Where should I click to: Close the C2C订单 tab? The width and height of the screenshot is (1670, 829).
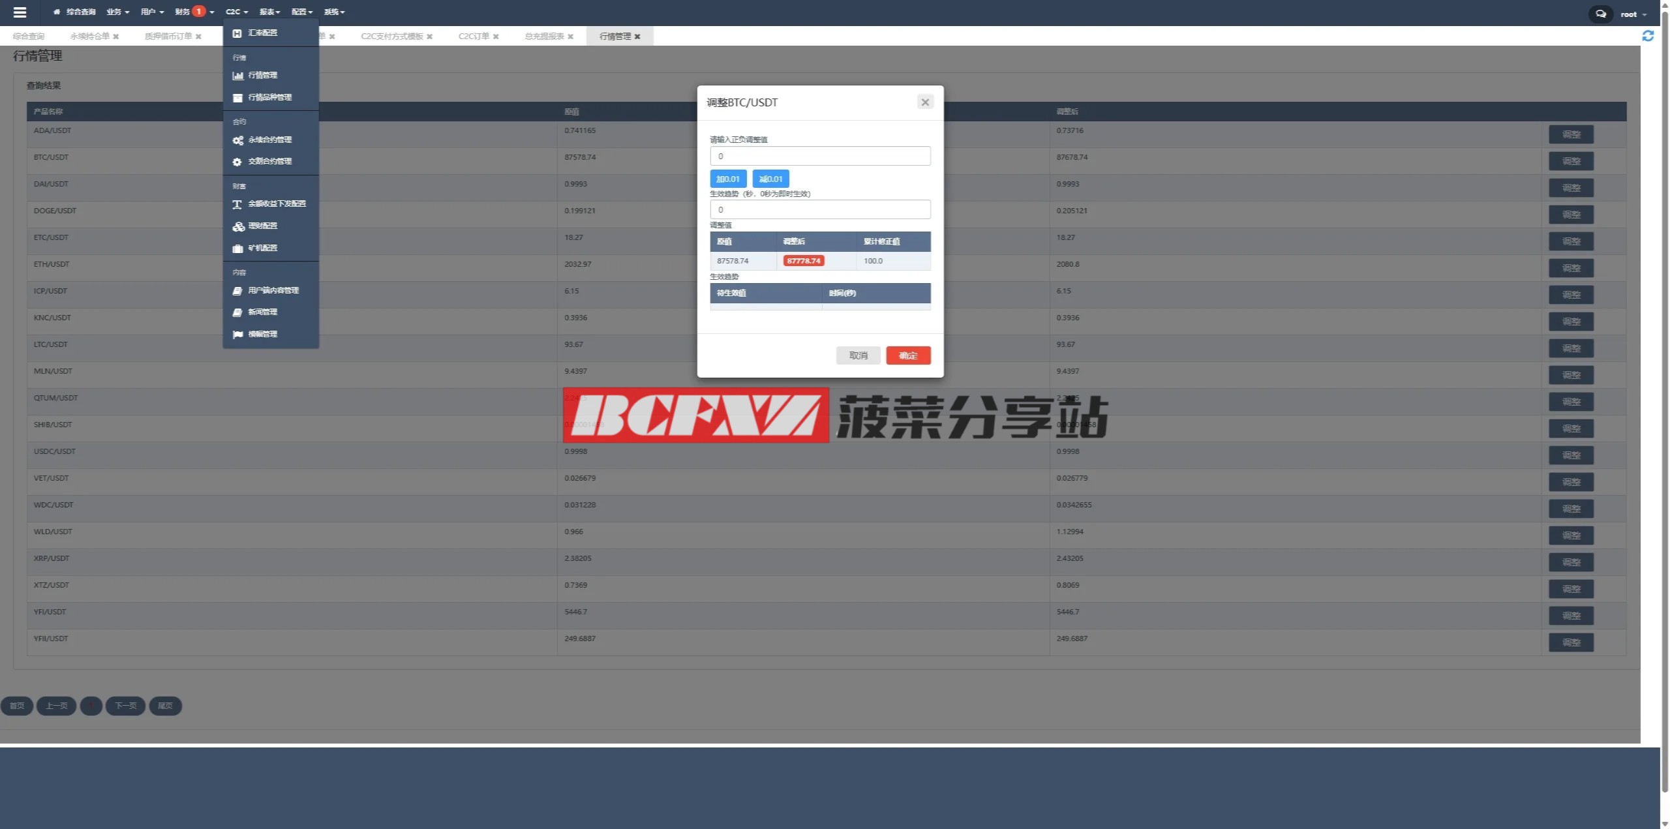click(x=496, y=37)
